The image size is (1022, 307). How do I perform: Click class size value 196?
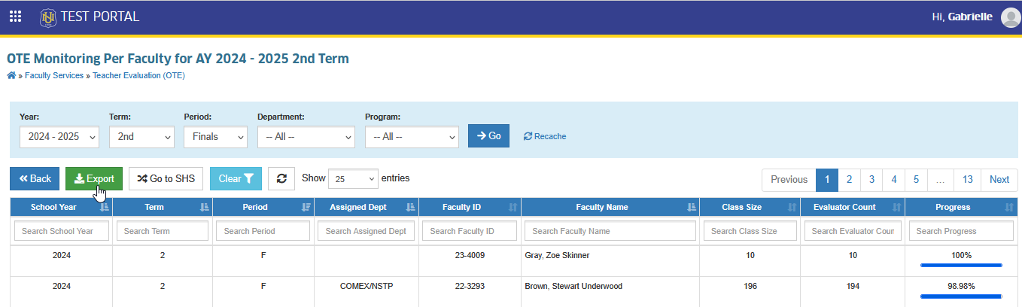(x=750, y=286)
